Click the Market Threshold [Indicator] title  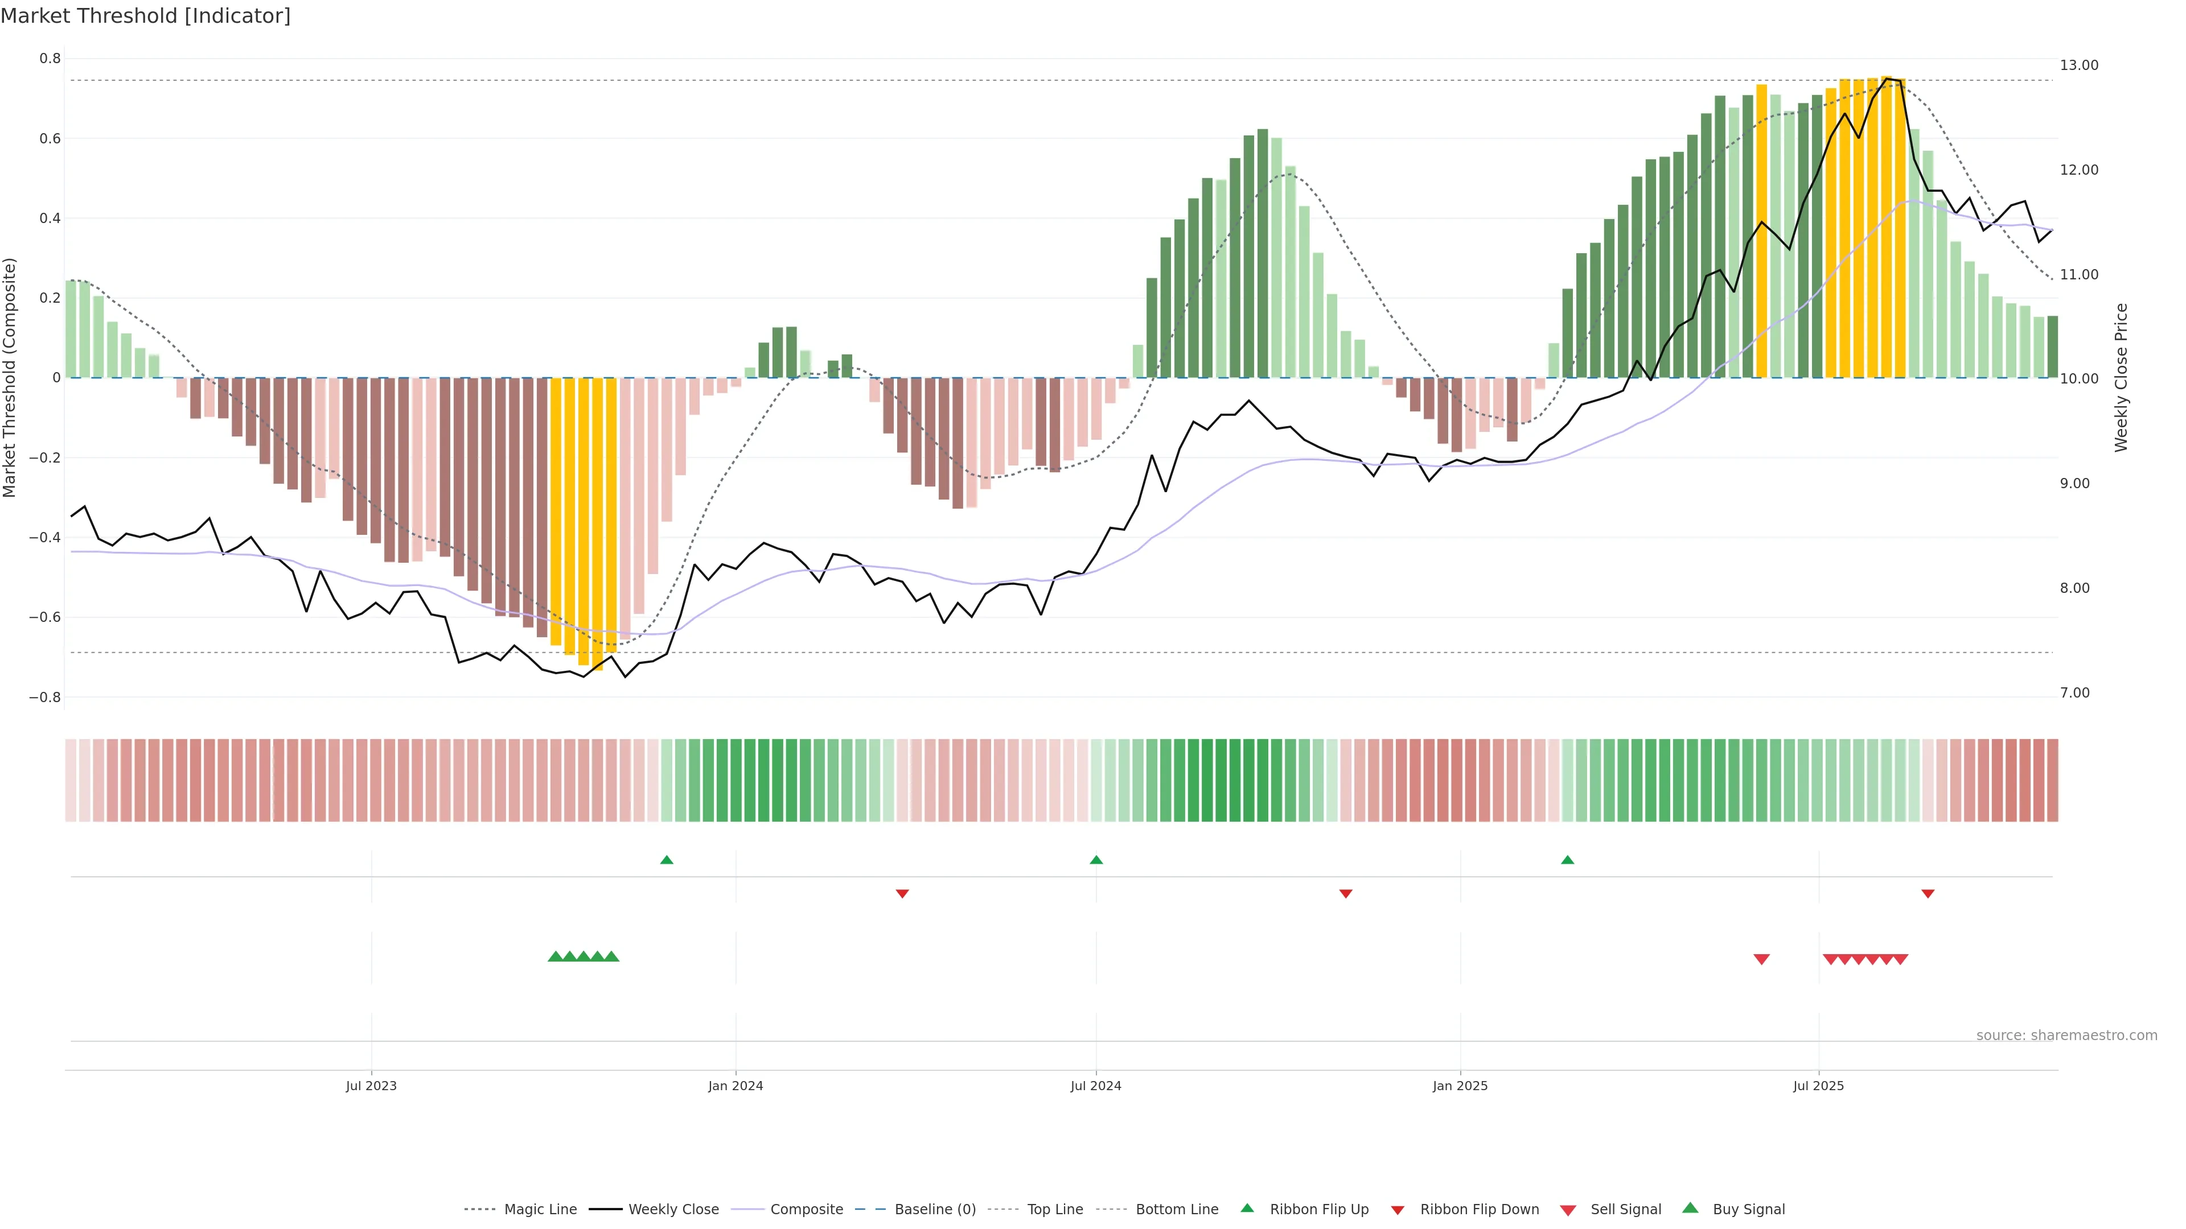145,15
